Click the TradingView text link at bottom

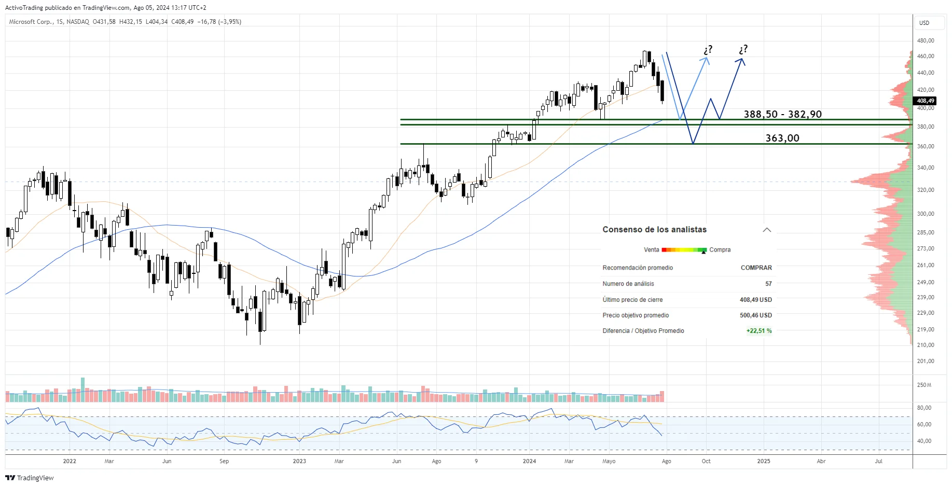[x=35, y=478]
